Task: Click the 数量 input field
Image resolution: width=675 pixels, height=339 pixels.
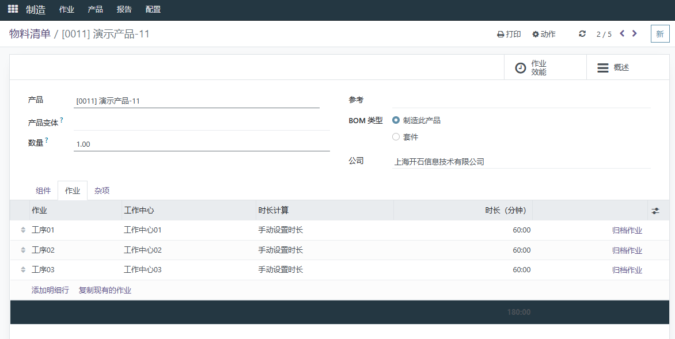Action: 202,144
